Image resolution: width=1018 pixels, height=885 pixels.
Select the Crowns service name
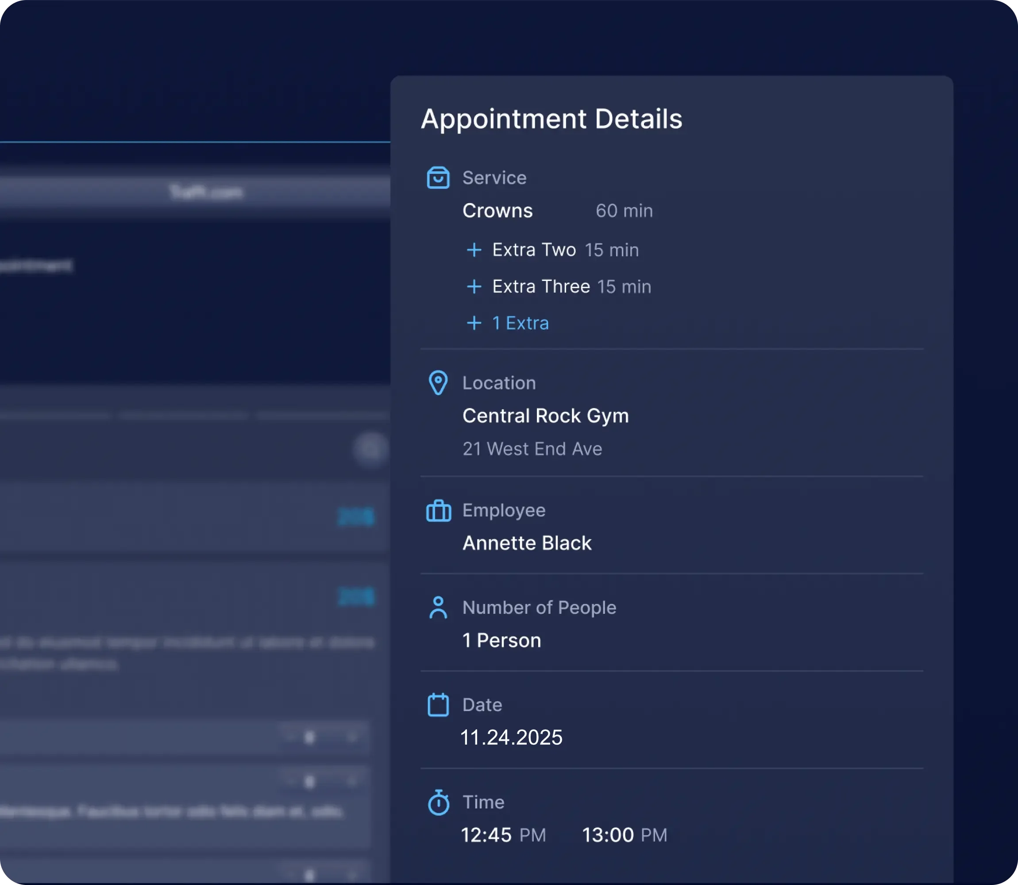497,211
